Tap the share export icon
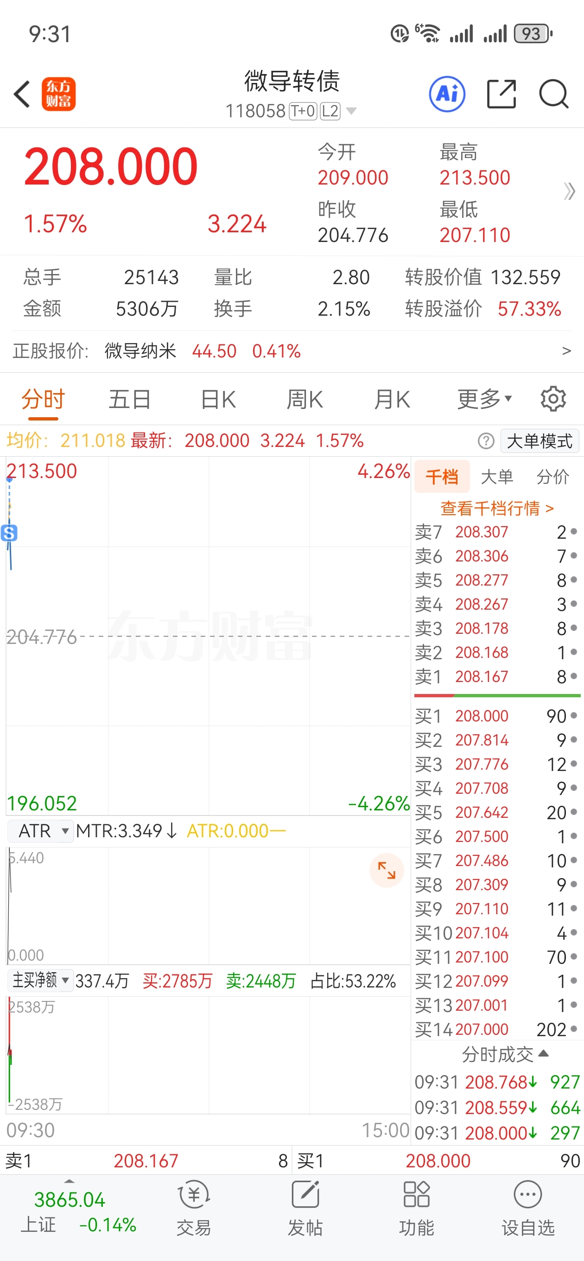 [x=501, y=94]
